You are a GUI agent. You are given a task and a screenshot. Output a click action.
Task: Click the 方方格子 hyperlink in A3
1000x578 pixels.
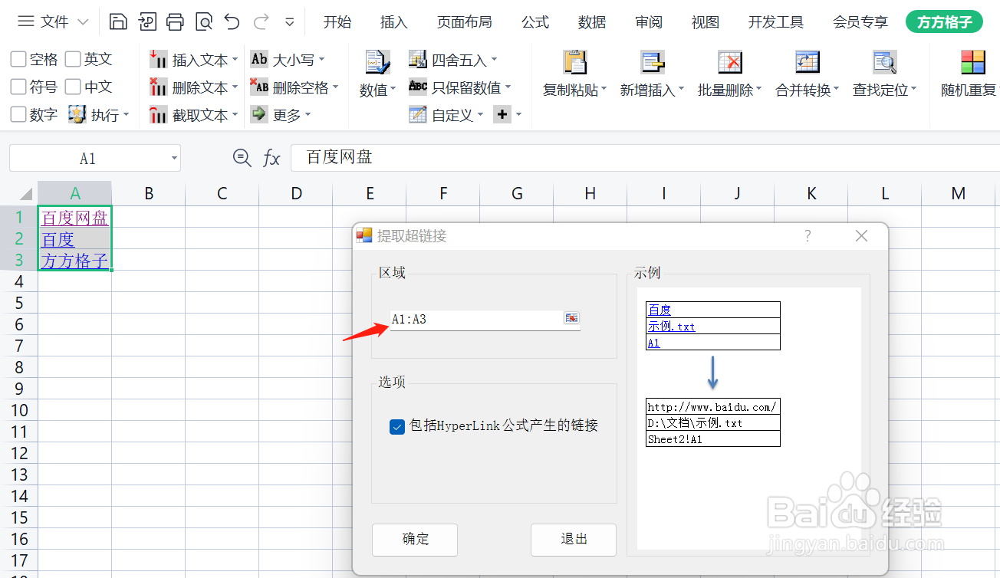click(75, 261)
